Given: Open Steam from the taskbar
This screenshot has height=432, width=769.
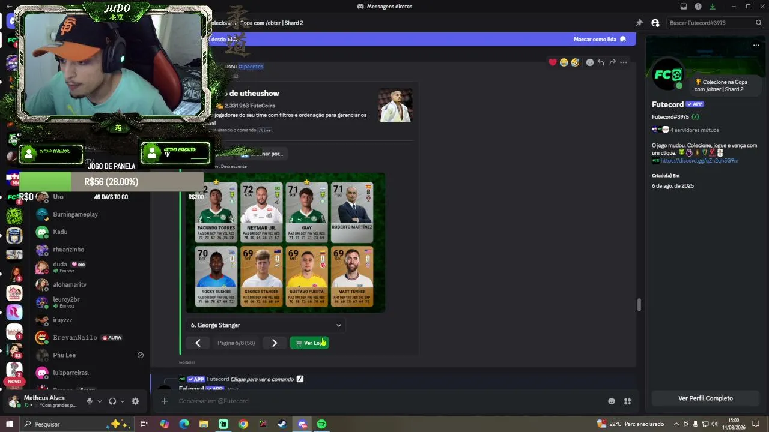Looking at the screenshot, I should point(282,424).
